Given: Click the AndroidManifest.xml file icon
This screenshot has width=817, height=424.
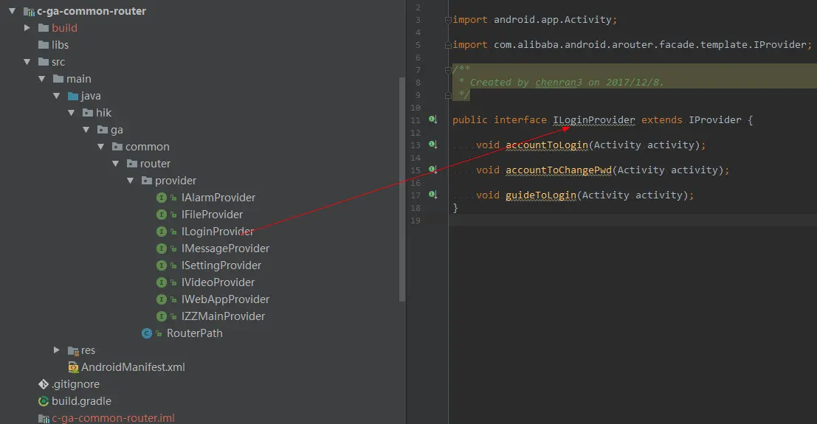Looking at the screenshot, I should pyautogui.click(x=73, y=367).
